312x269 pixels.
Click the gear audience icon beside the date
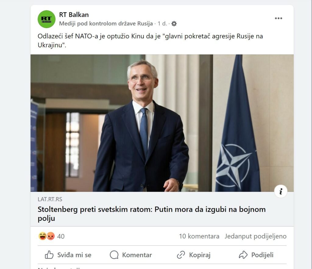tap(174, 24)
